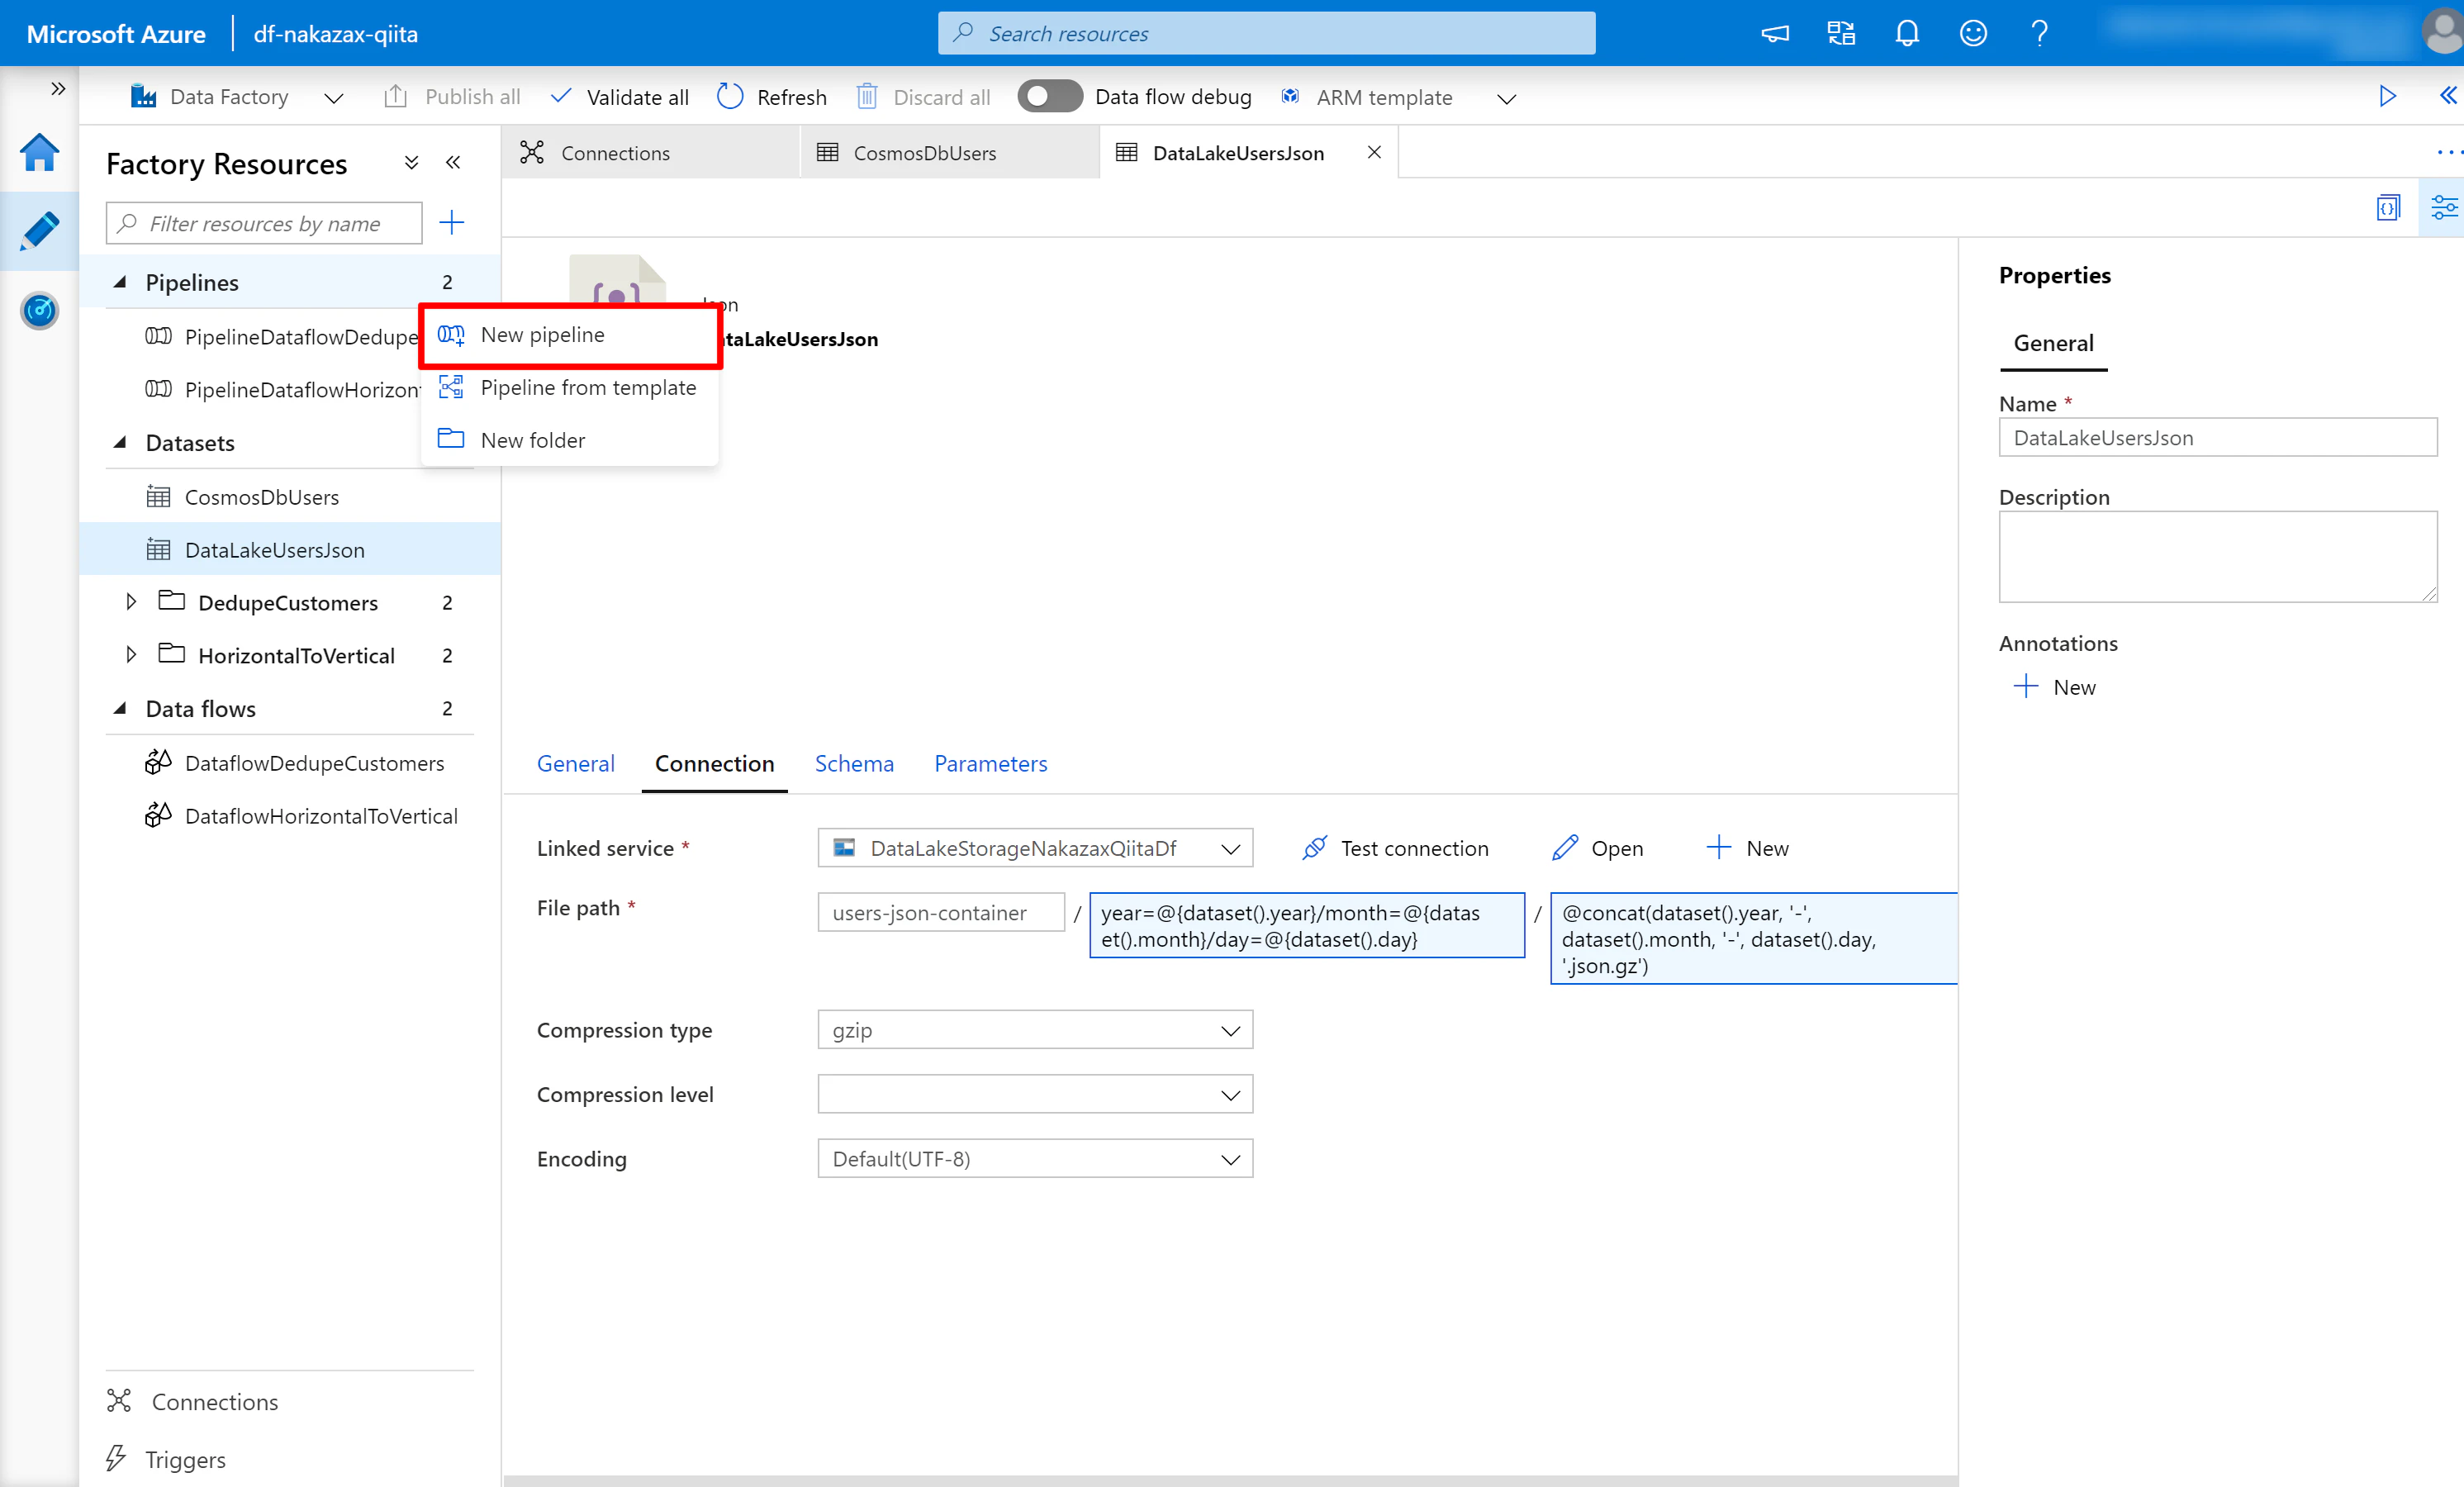
Task: Select New pipeline from the menu
Action: pyautogui.click(x=570, y=335)
